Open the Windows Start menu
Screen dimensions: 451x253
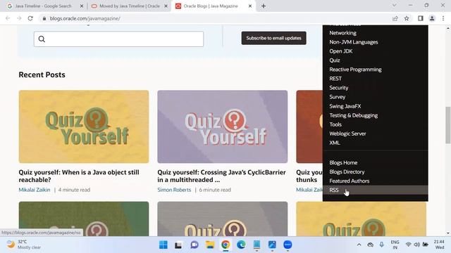click(x=163, y=245)
